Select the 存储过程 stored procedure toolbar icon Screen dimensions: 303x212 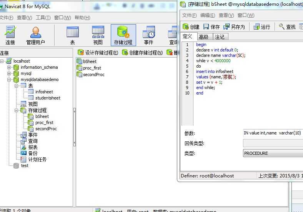click(x=123, y=35)
